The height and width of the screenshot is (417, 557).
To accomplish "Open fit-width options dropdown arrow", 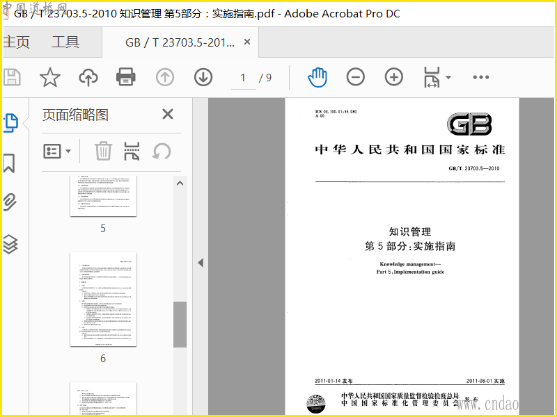I will pos(448,77).
